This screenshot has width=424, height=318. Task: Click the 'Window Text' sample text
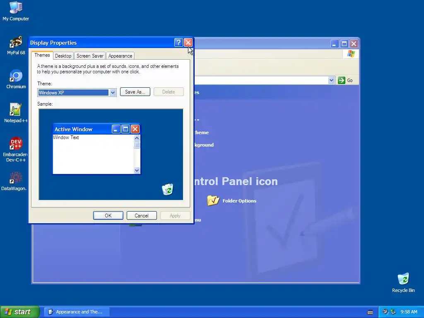66,137
